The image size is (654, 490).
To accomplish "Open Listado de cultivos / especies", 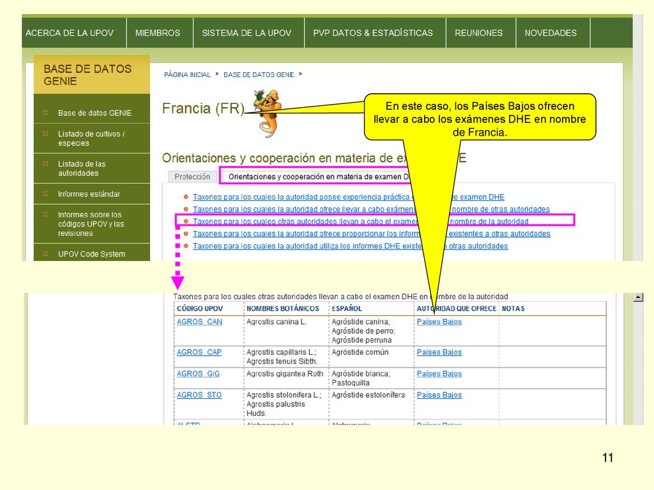I will 91,138.
